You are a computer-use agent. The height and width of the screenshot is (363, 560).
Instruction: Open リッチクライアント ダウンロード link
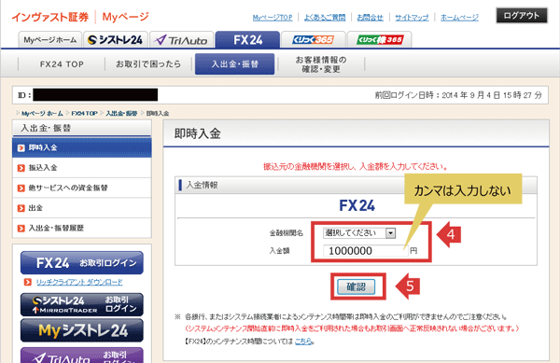pyautogui.click(x=79, y=282)
